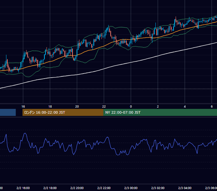Image resolution: width=217 pixels, height=191 pixels.
Task: Click the 22 hour label on price chart axis
Action: (x=104, y=107)
